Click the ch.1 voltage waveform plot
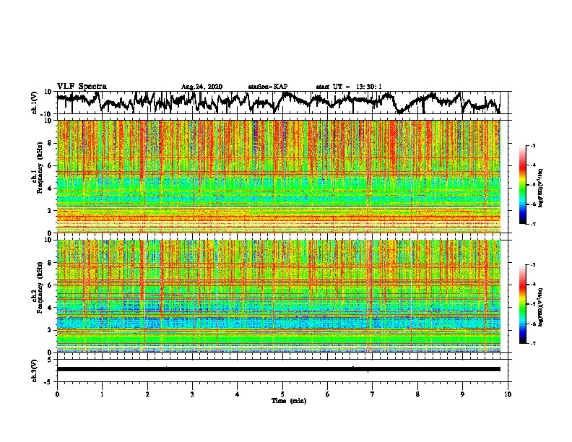Viewport: 572px width, 442px height. click(x=278, y=103)
